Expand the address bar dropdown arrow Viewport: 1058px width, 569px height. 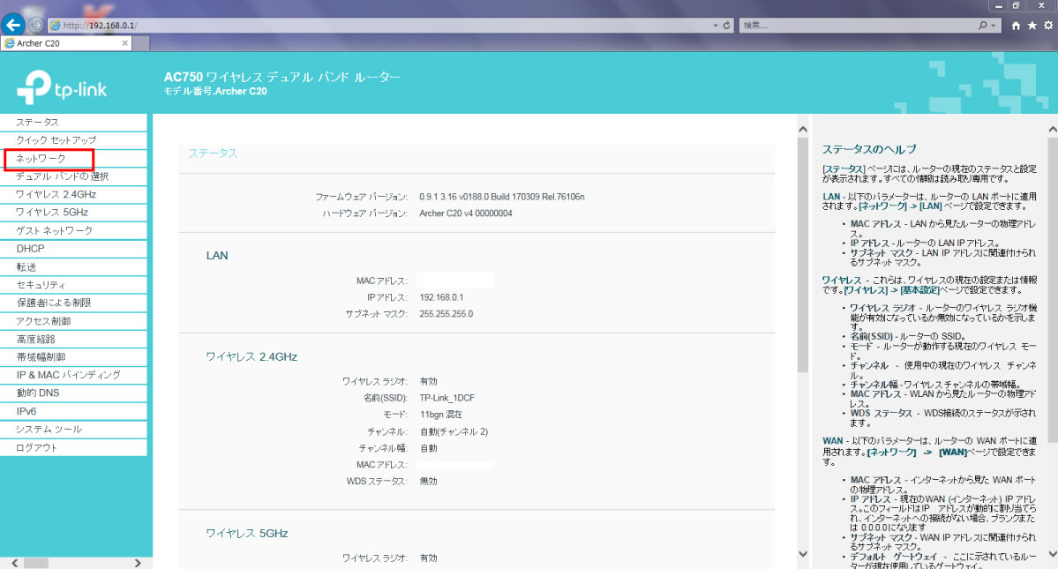coord(715,26)
